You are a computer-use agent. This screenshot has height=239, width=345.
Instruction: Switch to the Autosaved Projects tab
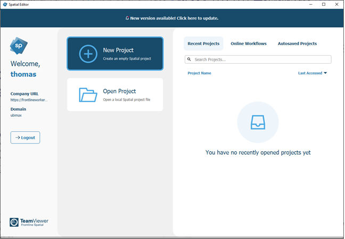pos(297,44)
